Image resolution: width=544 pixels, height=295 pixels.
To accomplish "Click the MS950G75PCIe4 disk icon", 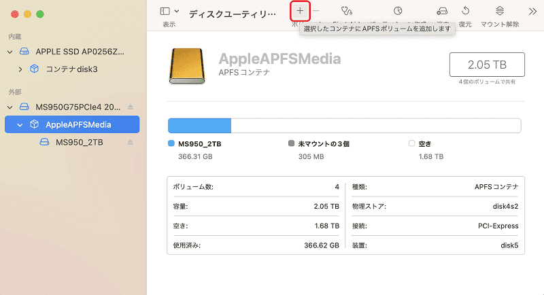I will 24,107.
